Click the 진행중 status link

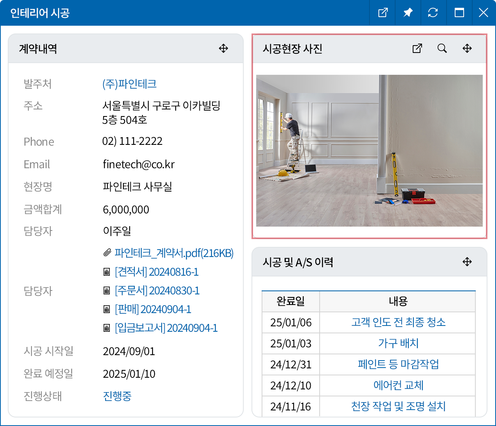pyautogui.click(x=117, y=396)
